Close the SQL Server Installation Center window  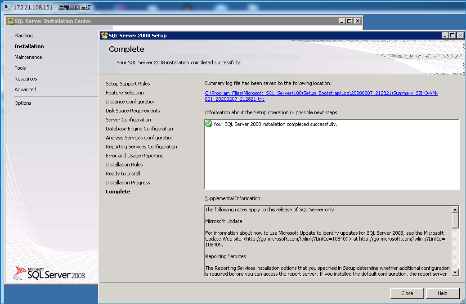358,21
